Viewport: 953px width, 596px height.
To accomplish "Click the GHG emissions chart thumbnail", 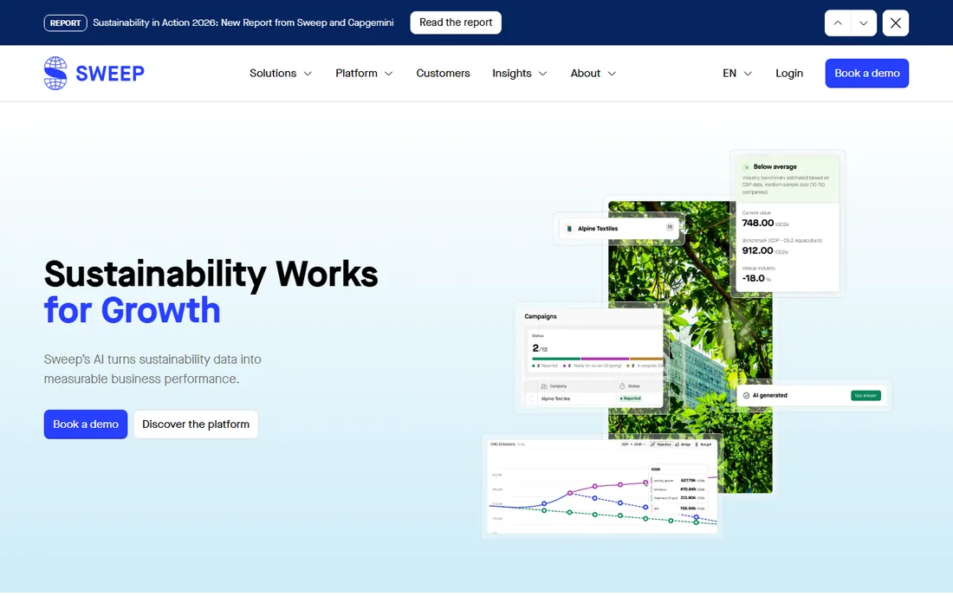I will pos(603,486).
